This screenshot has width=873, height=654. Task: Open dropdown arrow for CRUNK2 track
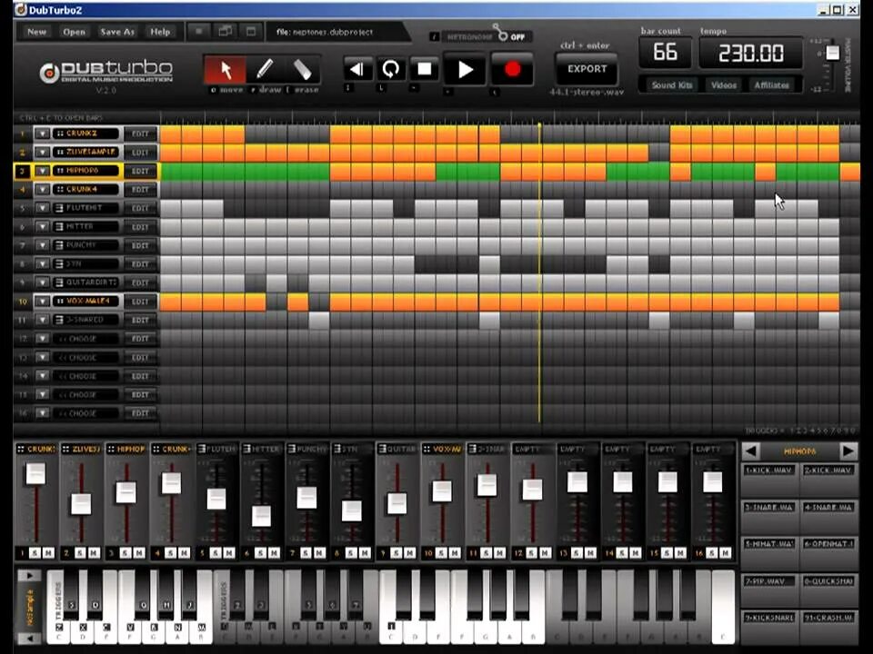click(42, 134)
